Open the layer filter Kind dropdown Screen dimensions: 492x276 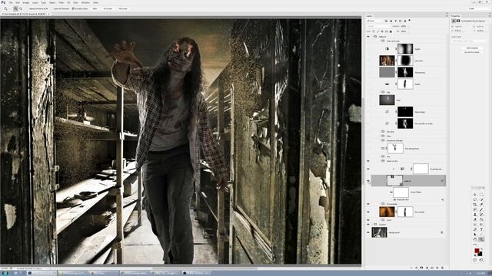coord(374,21)
